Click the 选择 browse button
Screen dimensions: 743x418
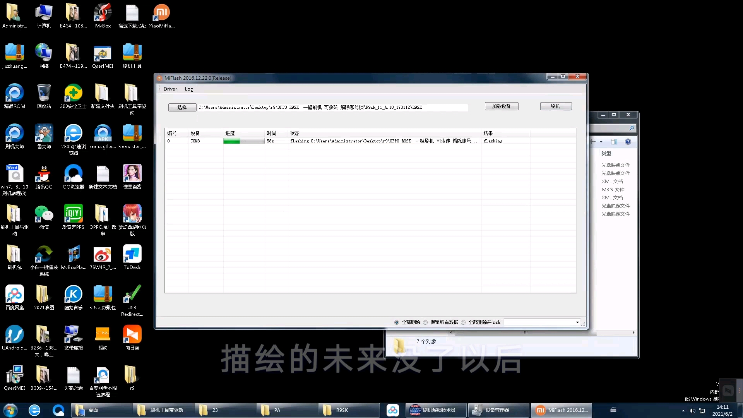(x=182, y=107)
